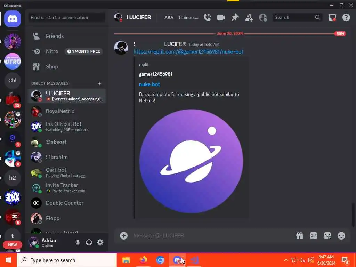356x267 pixels.
Task: Create a new direct message with plus
Action: coord(99,83)
